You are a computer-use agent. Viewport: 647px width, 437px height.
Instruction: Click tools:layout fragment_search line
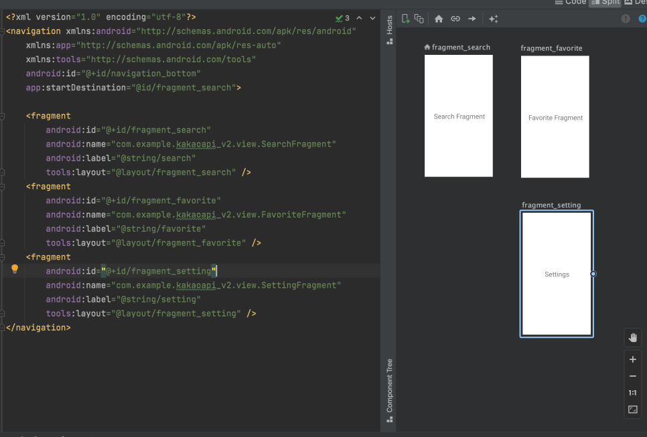pos(149,173)
